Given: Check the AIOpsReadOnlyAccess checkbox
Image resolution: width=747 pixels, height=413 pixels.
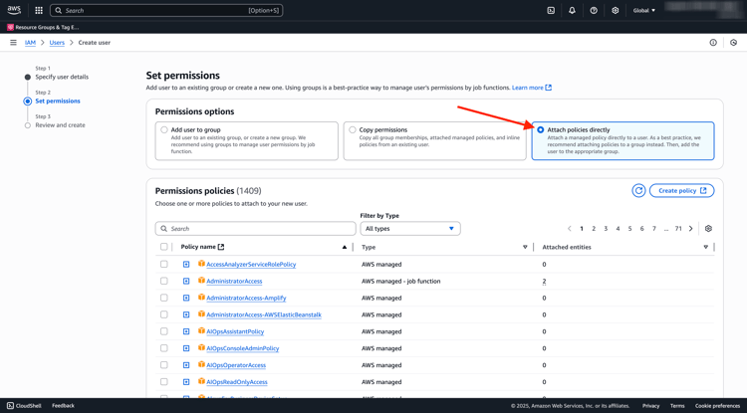Looking at the screenshot, I should point(164,381).
